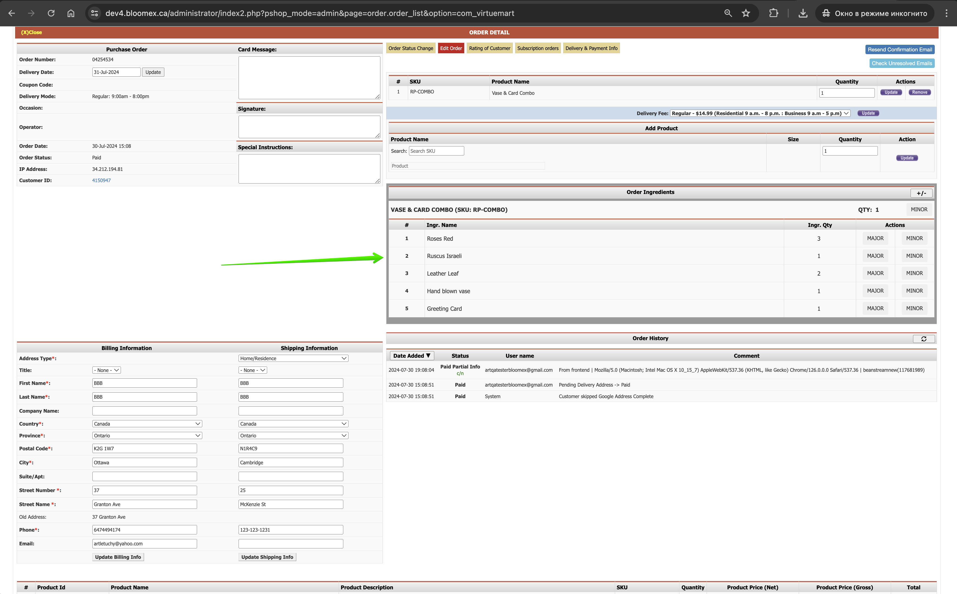Click the Special Instructions text area
The width and height of the screenshot is (957, 594).
(x=309, y=169)
